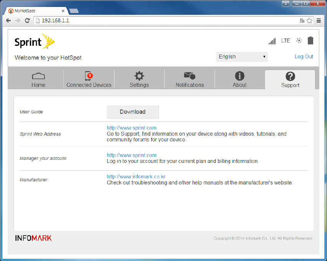The image size is (327, 261).
Task: Click the translate page icon in address bar
Action: pos(302,20)
